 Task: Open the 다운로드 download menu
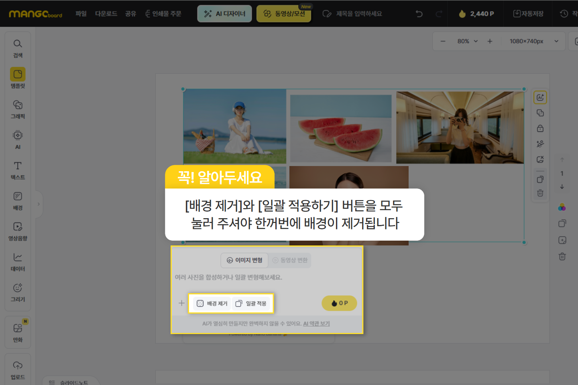106,14
